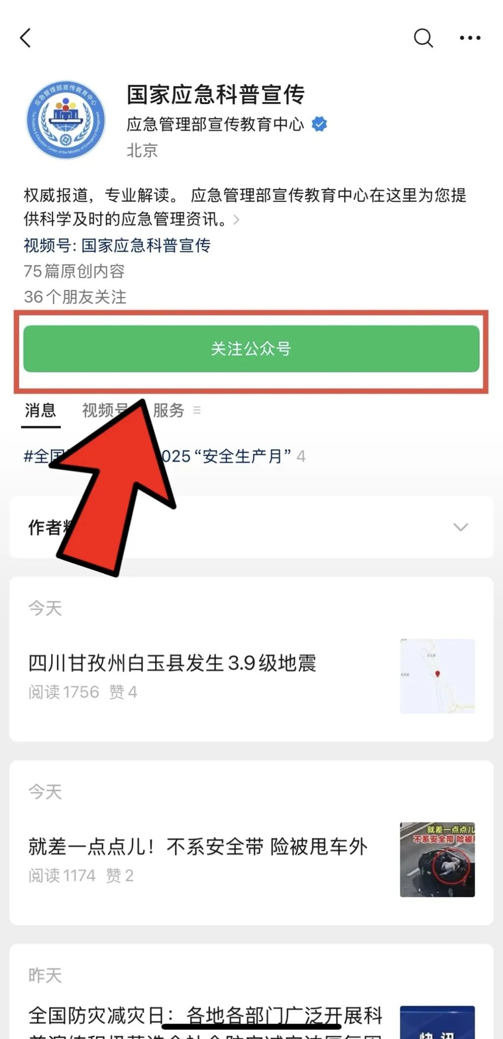The width and height of the screenshot is (503, 1039).
Task: Open the three-dot more options menu
Action: click(x=470, y=38)
